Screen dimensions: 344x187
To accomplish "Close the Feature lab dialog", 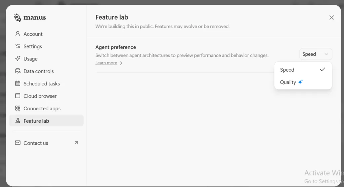I will pos(332,17).
